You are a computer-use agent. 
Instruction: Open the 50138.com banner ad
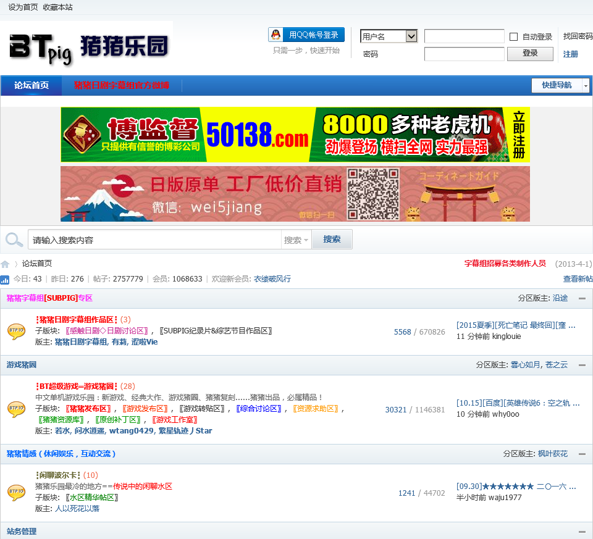[x=295, y=135]
